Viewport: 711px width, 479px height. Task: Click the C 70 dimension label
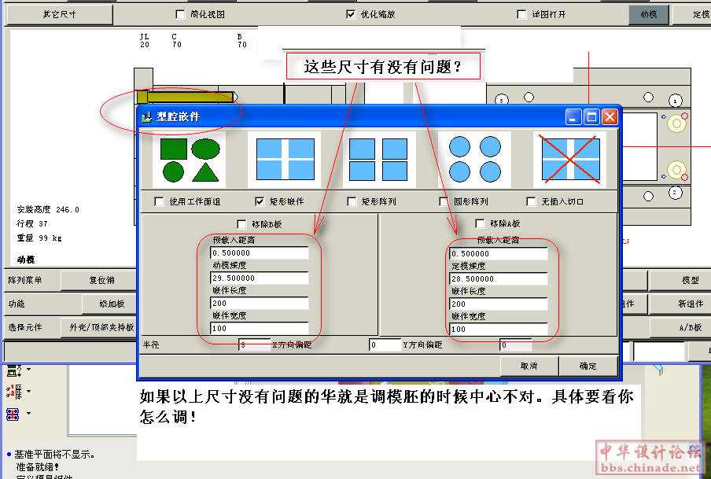point(176,40)
